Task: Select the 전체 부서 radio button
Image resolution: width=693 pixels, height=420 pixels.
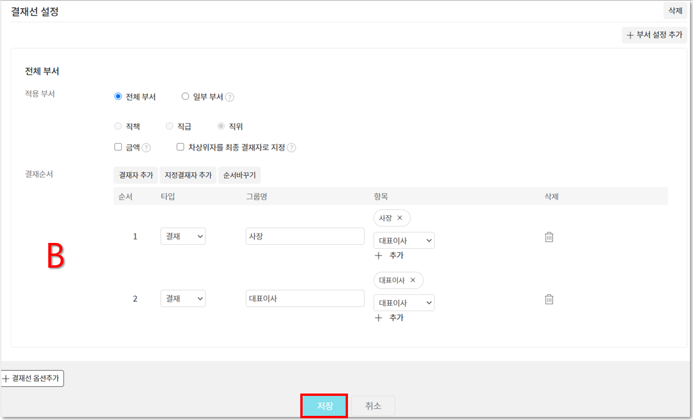Action: (118, 97)
